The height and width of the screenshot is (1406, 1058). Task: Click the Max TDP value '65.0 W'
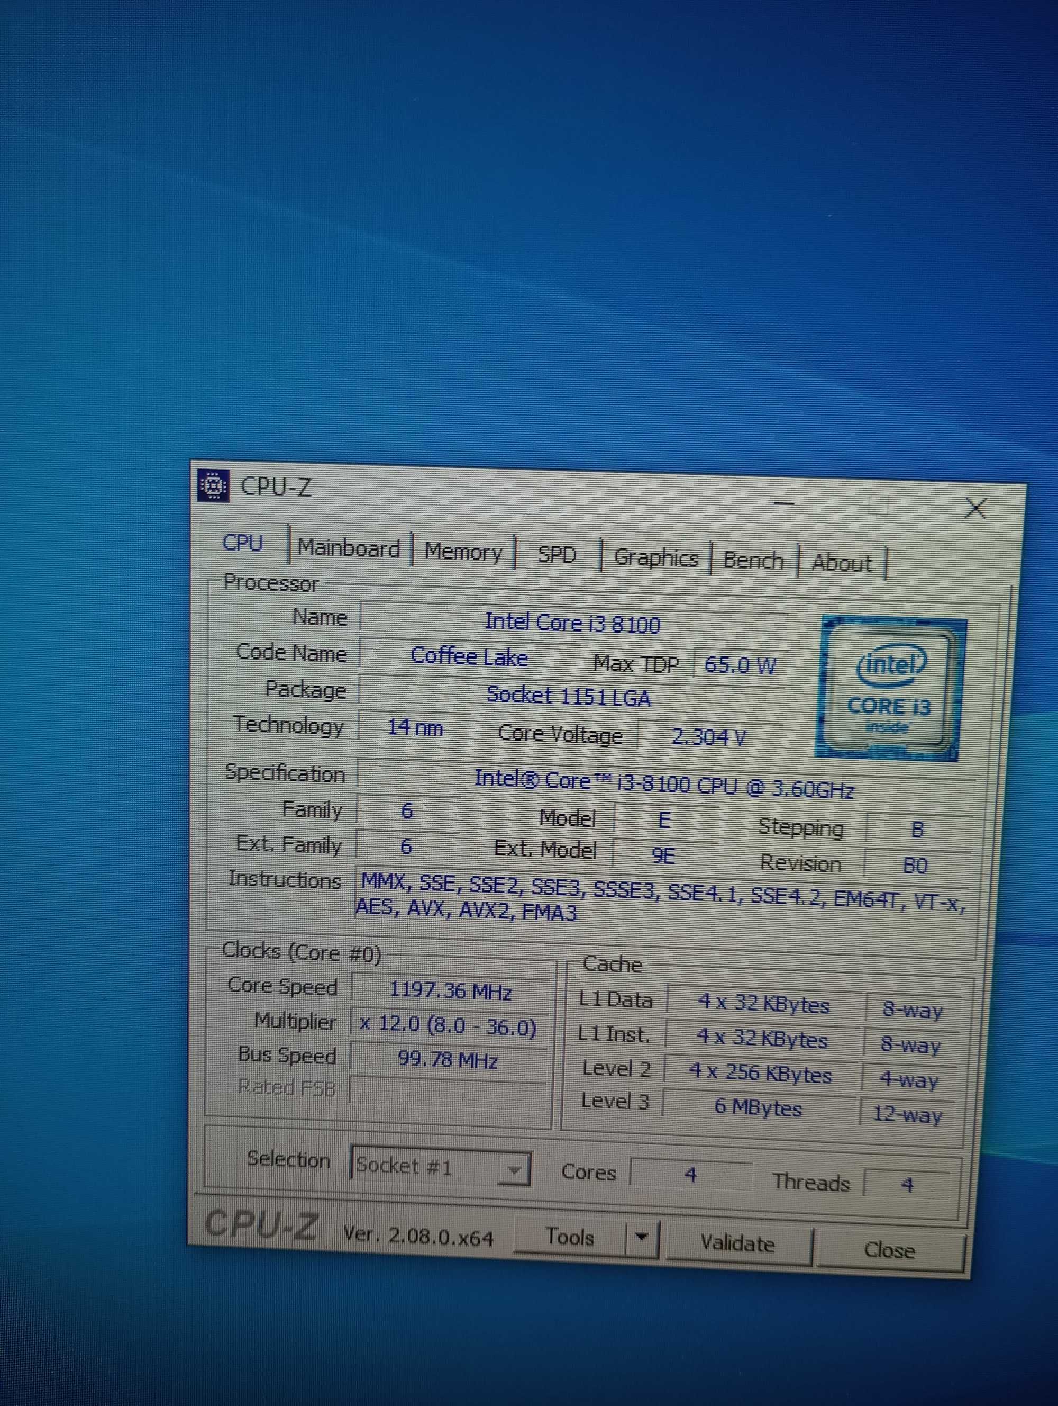click(740, 665)
